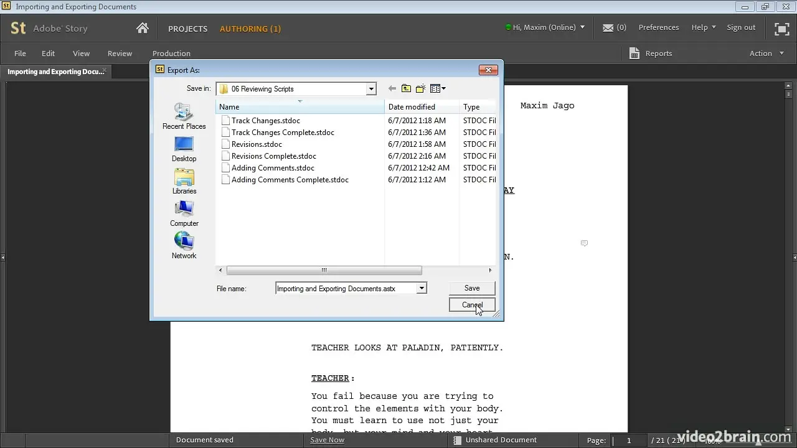Open the Action dropdown menu

(x=766, y=54)
